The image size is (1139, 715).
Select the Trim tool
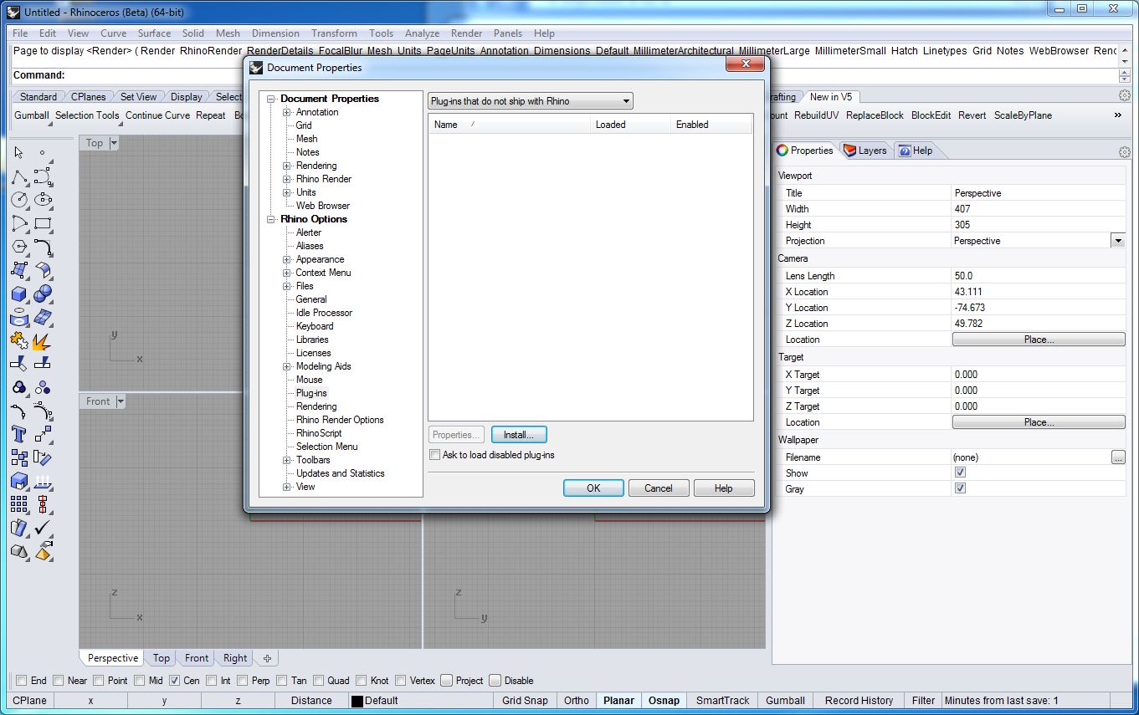click(19, 364)
